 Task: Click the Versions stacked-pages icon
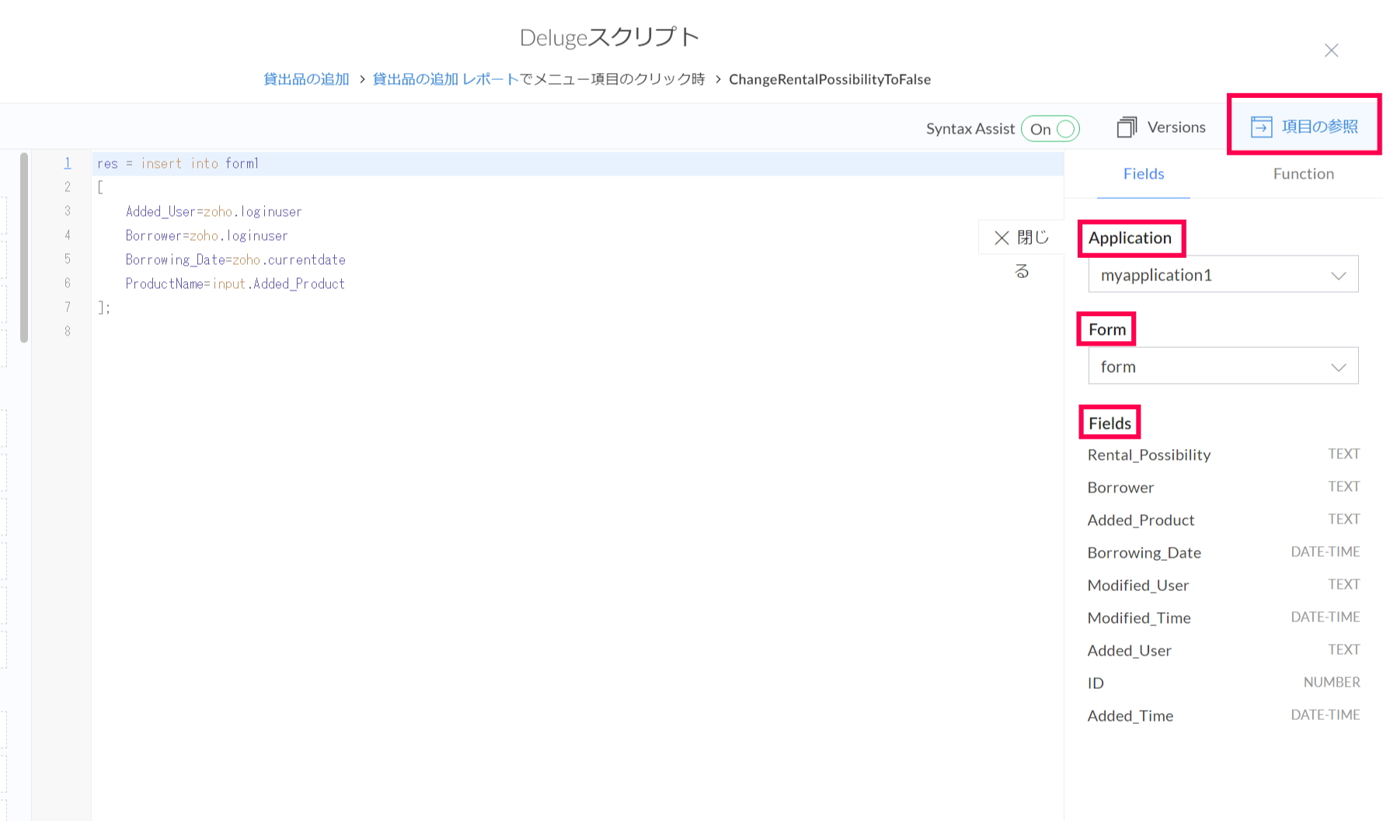pyautogui.click(x=1126, y=127)
